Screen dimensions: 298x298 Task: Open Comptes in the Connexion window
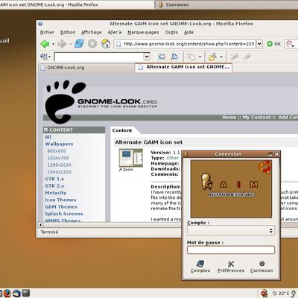pos(200,267)
